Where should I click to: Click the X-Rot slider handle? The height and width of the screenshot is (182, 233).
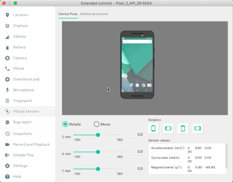coord(98,152)
